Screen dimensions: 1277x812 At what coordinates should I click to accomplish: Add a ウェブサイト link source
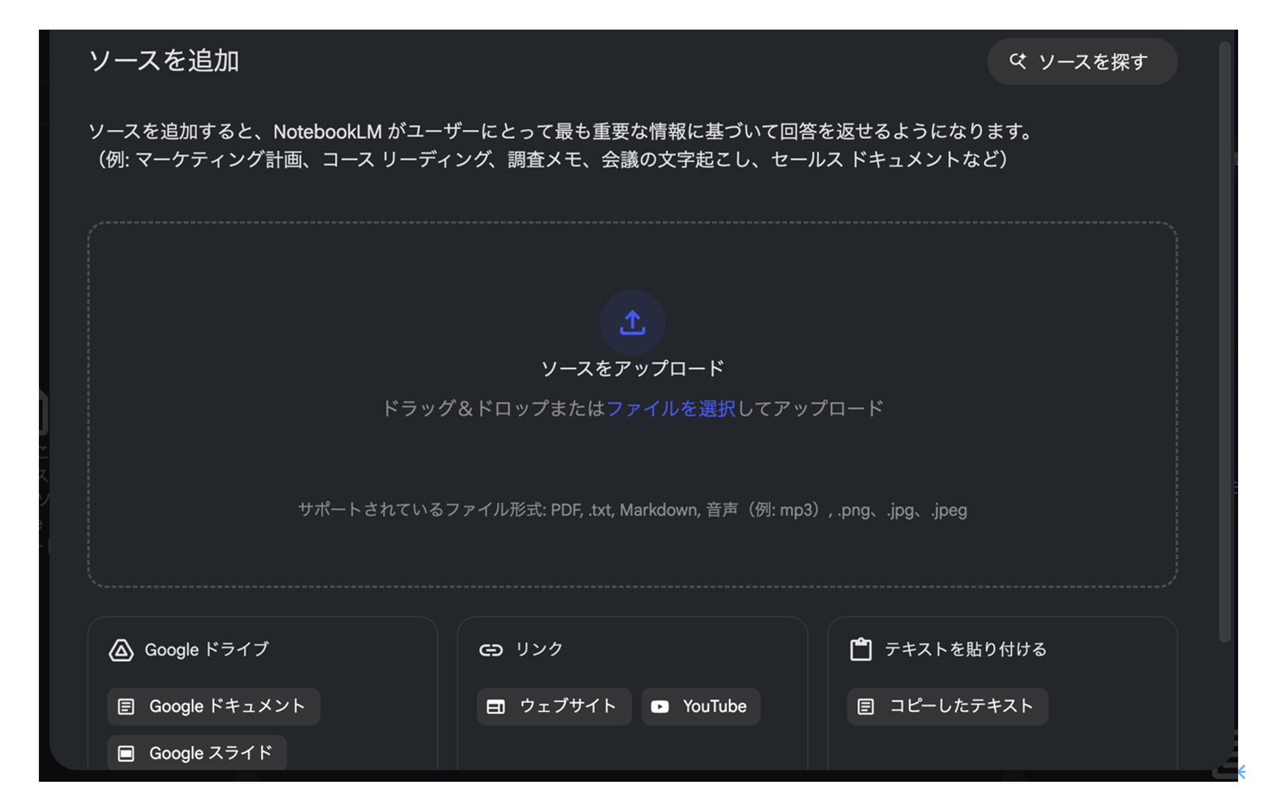click(553, 706)
